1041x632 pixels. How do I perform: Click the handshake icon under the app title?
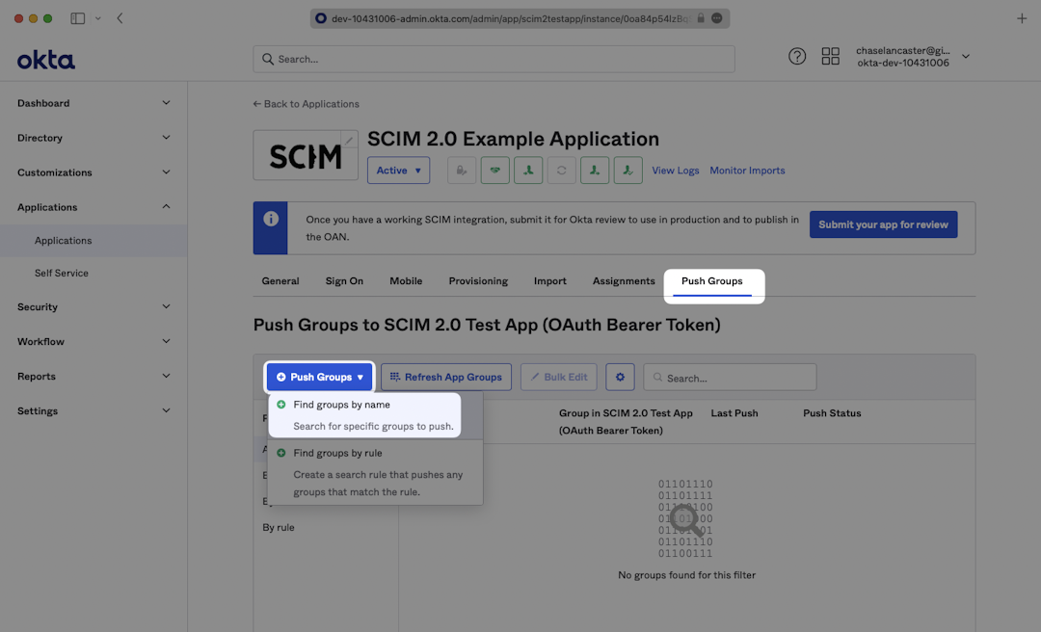[494, 171]
